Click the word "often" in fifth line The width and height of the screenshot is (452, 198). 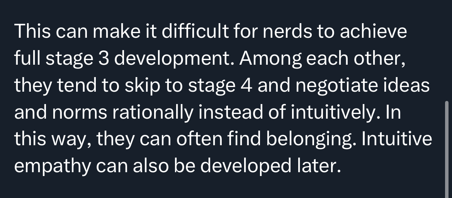(199, 139)
